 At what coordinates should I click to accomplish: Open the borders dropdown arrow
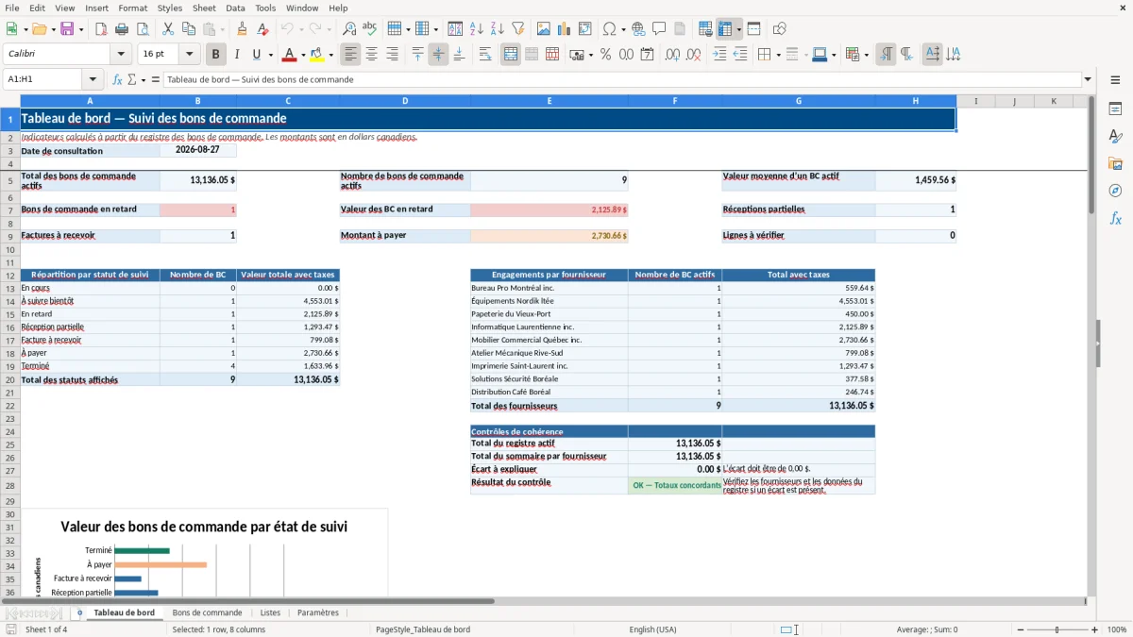tap(778, 55)
